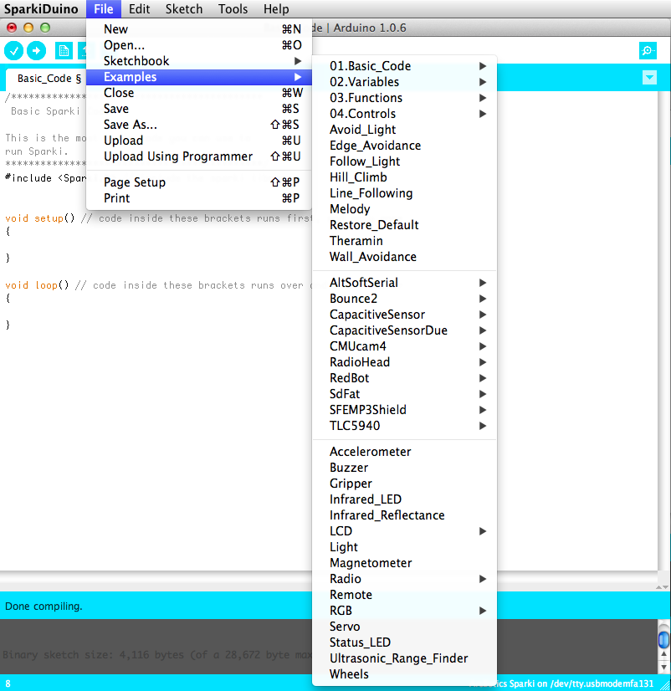The image size is (671, 691).
Task: Open the Restore_Default example
Action: click(405, 224)
